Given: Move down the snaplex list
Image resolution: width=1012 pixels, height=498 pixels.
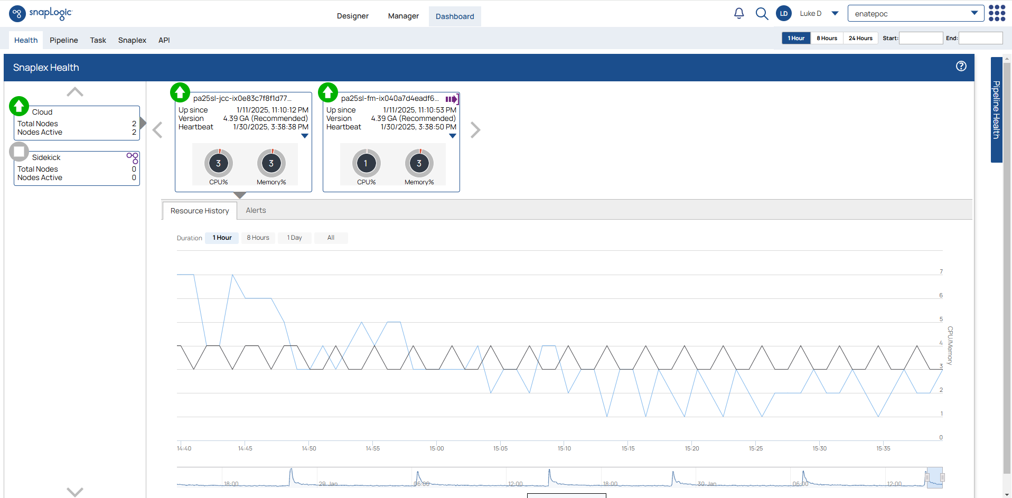Looking at the screenshot, I should tap(75, 492).
